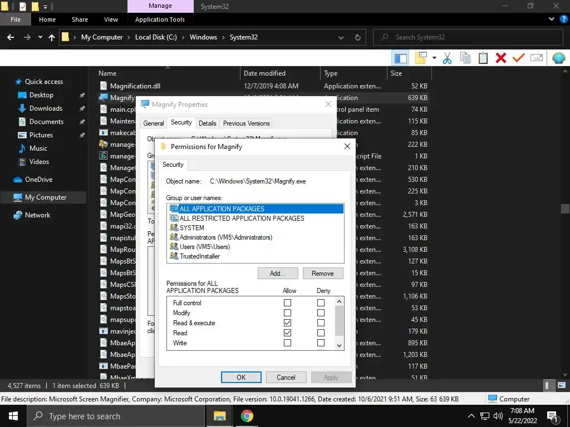Image resolution: width=570 pixels, height=427 pixels.
Task: Open the recent locations dropdown arrow
Action: 40,37
